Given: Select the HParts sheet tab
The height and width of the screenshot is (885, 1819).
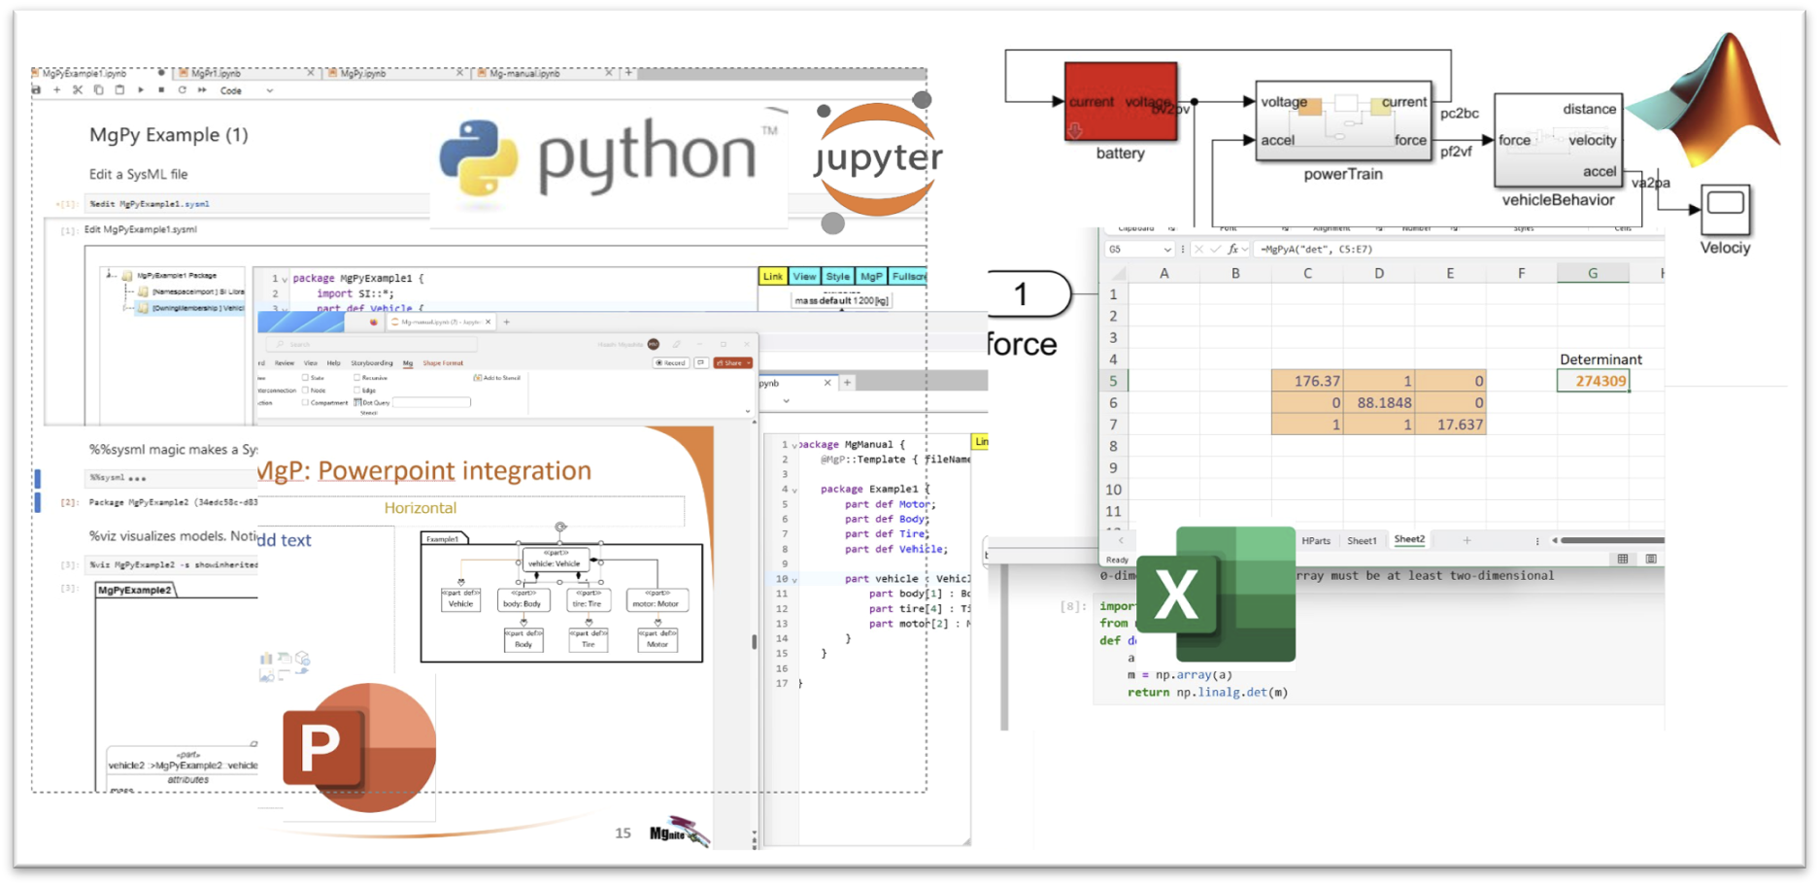Looking at the screenshot, I should (1316, 541).
